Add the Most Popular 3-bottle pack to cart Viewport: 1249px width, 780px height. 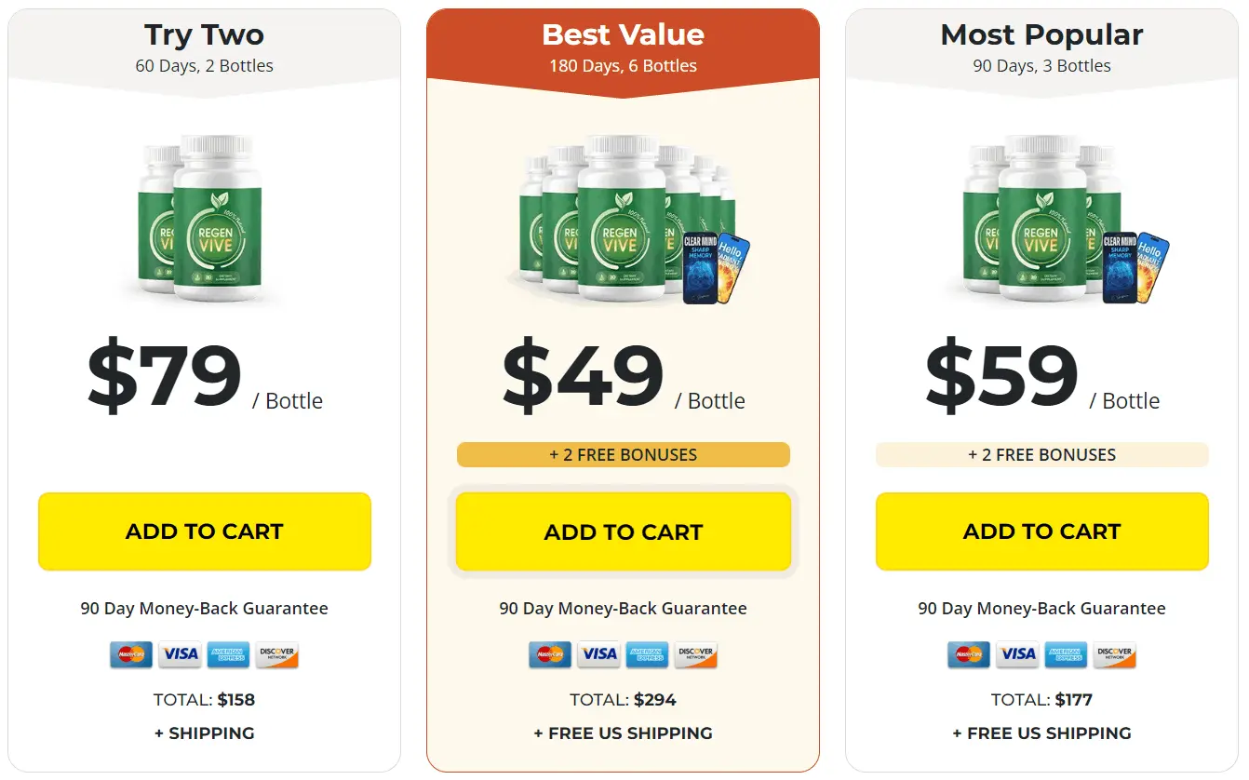1042,531
